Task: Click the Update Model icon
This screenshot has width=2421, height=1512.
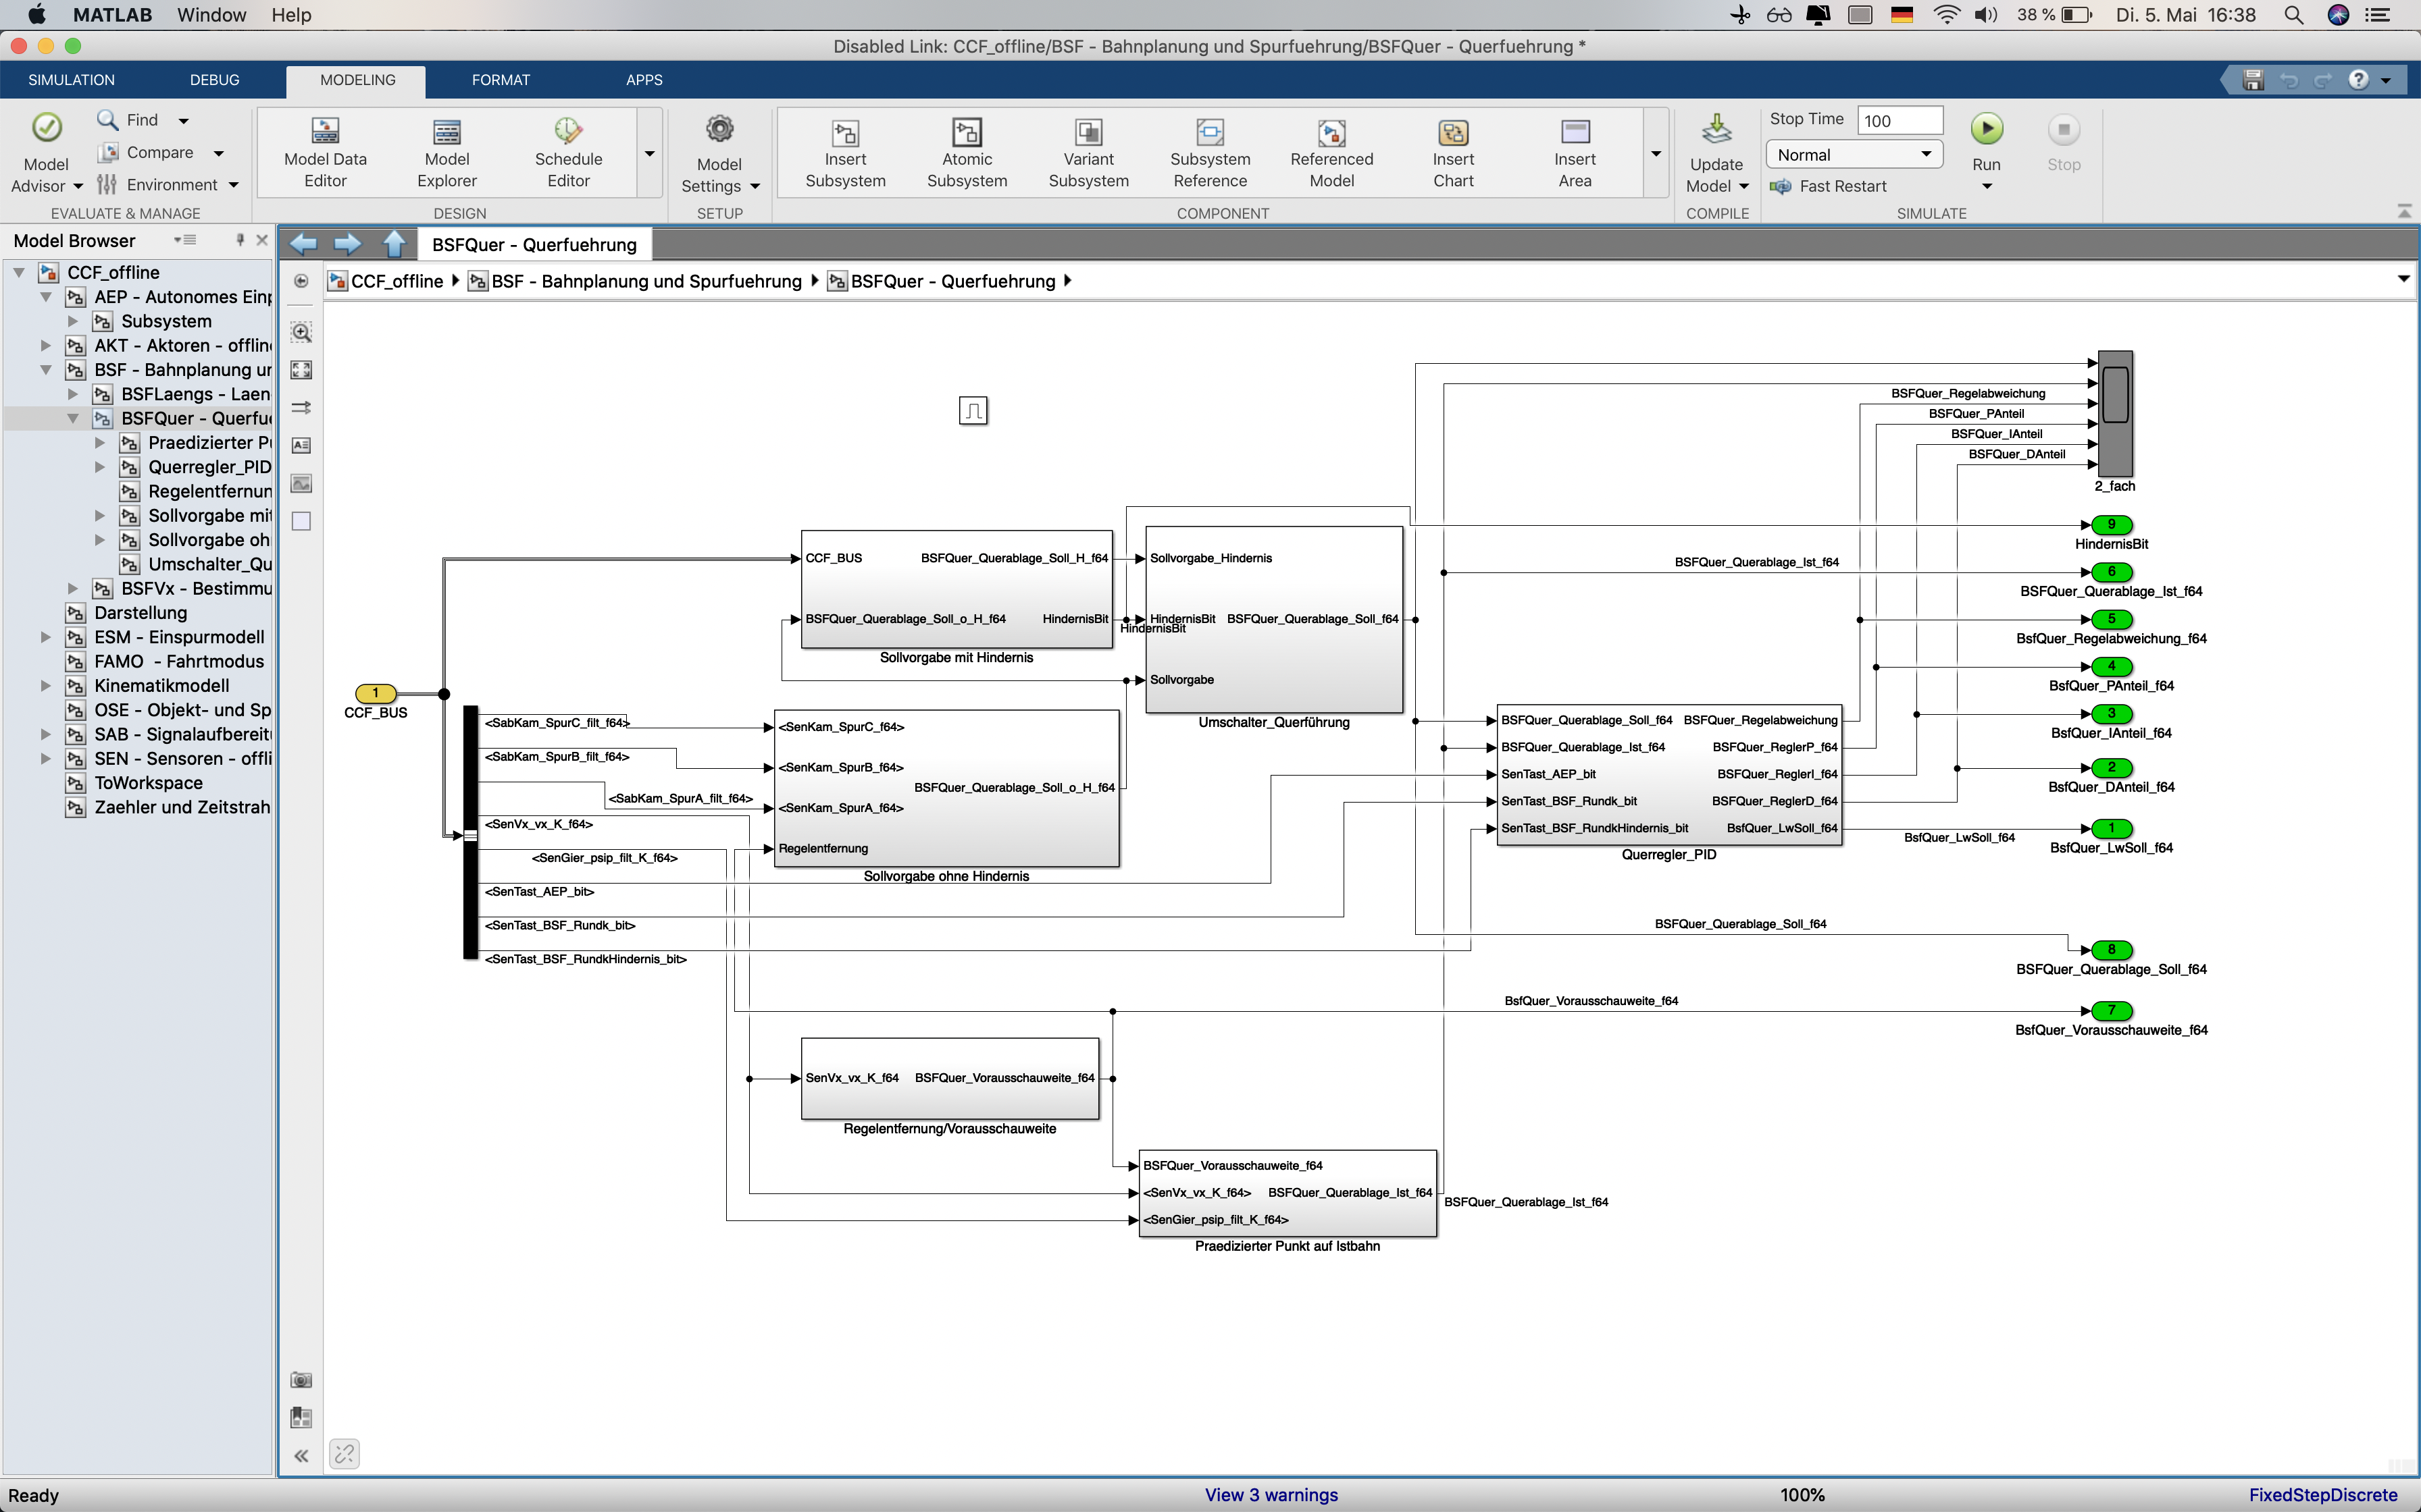Action: (1716, 131)
